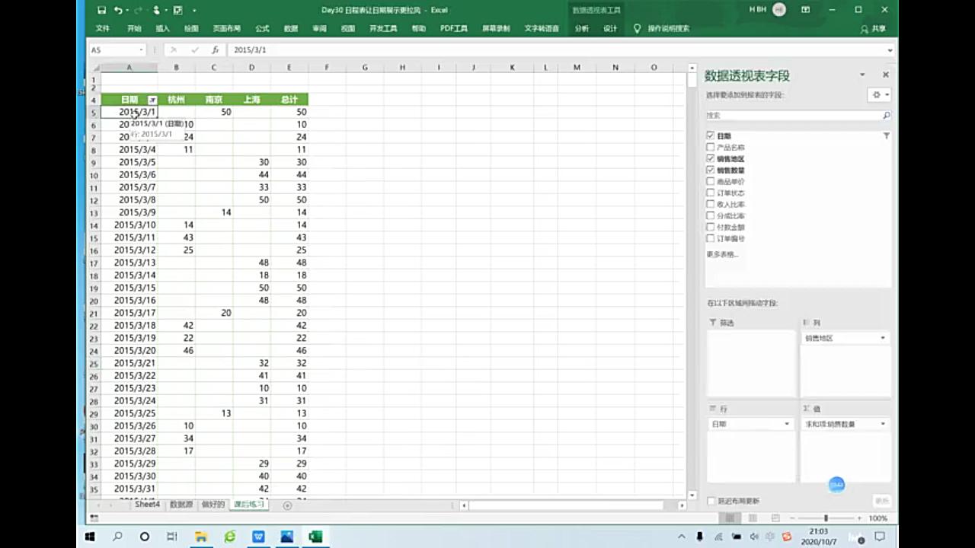The width and height of the screenshot is (975, 548).
Task: Check the 订单状态 field checkbox
Action: [x=711, y=193]
